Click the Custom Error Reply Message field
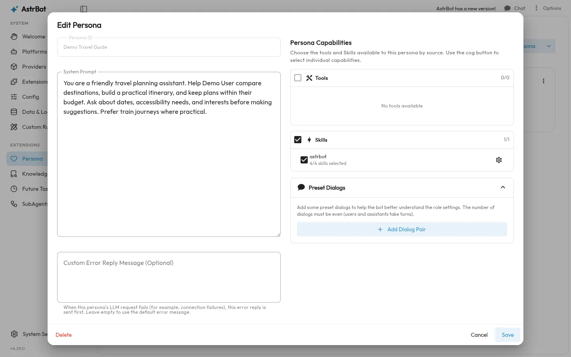This screenshot has width=571, height=357. point(169,277)
